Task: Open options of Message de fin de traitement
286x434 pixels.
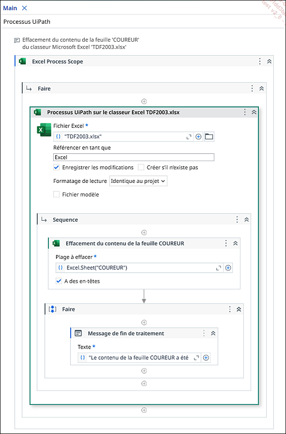Action: [x=204, y=333]
